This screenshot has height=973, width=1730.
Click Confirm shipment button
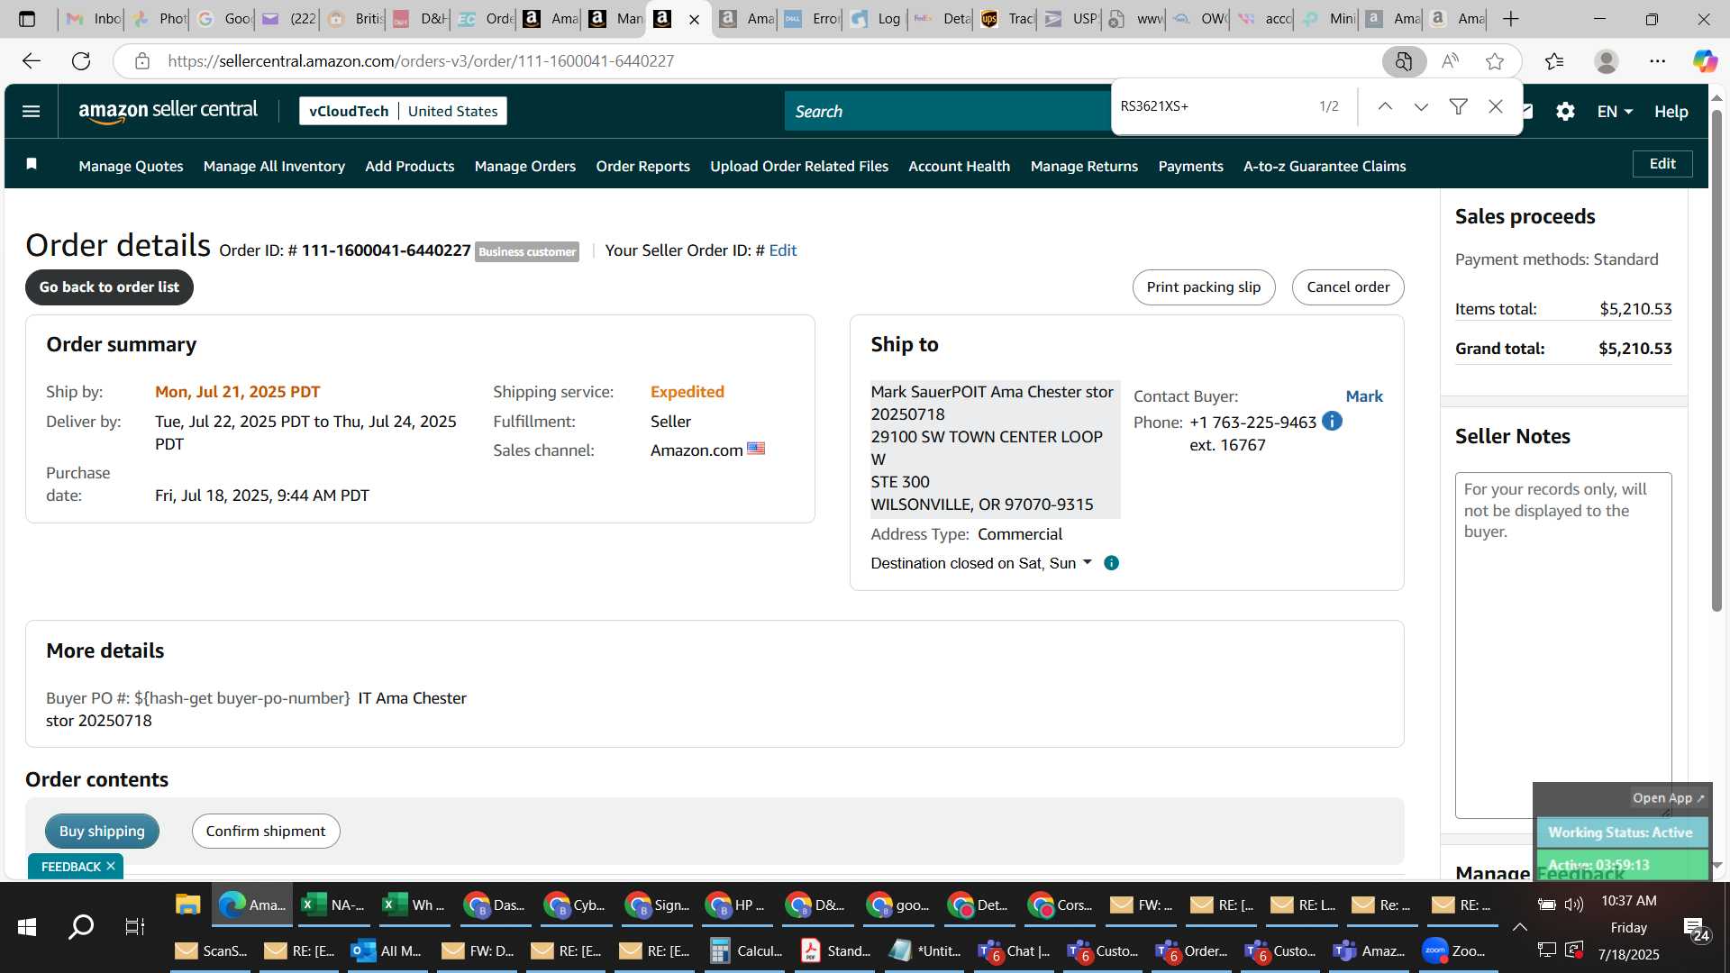(x=265, y=831)
